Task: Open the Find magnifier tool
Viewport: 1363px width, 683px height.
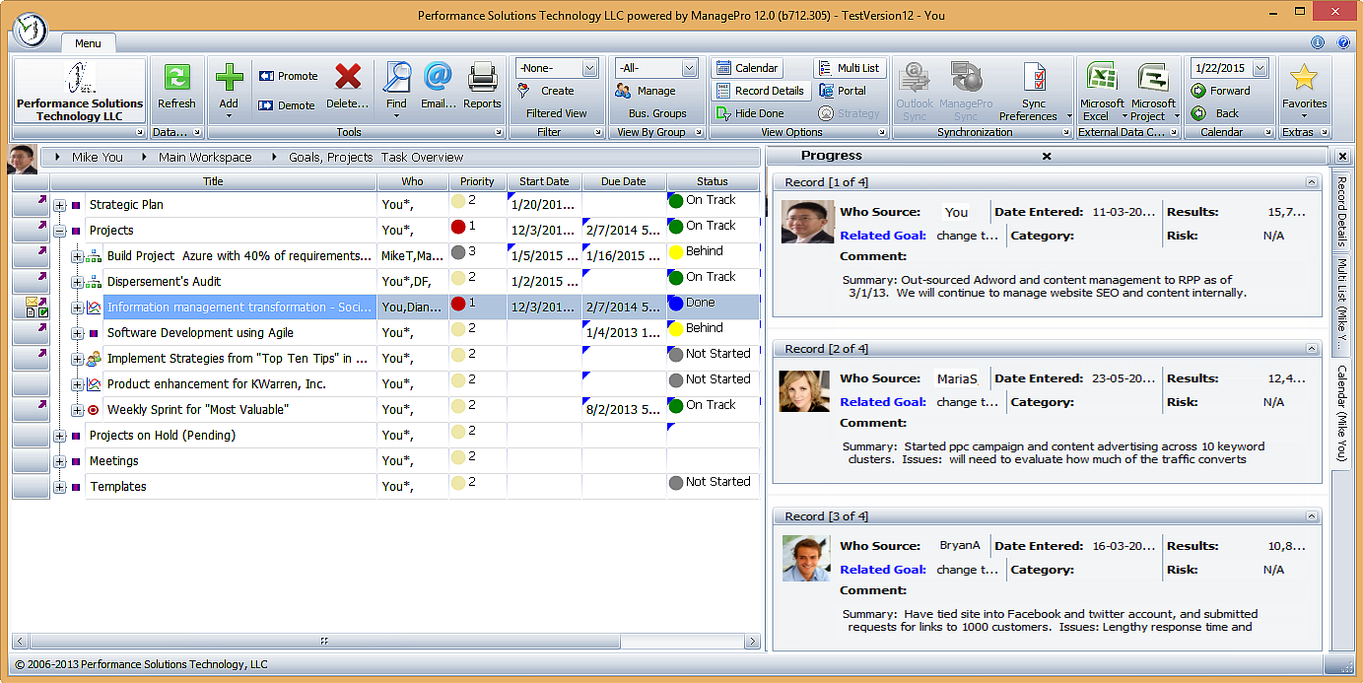Action: (396, 77)
